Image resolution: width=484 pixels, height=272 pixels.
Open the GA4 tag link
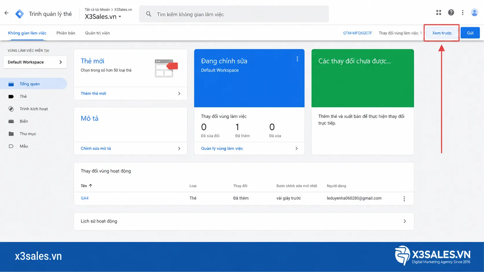pyautogui.click(x=85, y=198)
